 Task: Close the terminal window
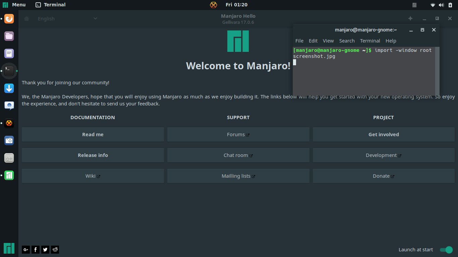434,30
